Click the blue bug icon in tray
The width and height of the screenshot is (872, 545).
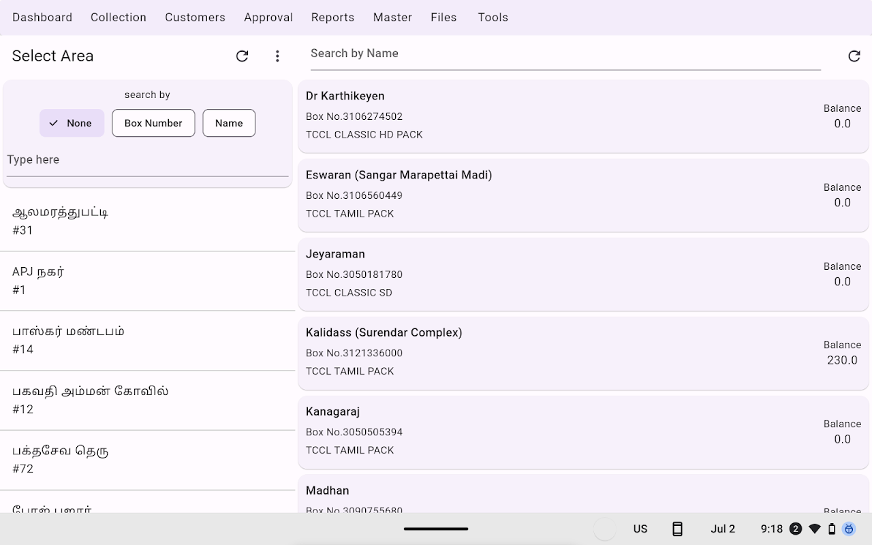(849, 529)
